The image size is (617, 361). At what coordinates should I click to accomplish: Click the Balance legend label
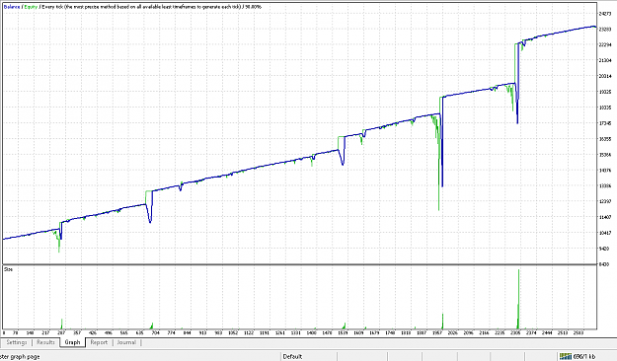tap(12, 7)
